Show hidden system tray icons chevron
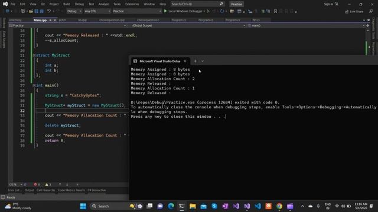378x212 pixels. 302,206
